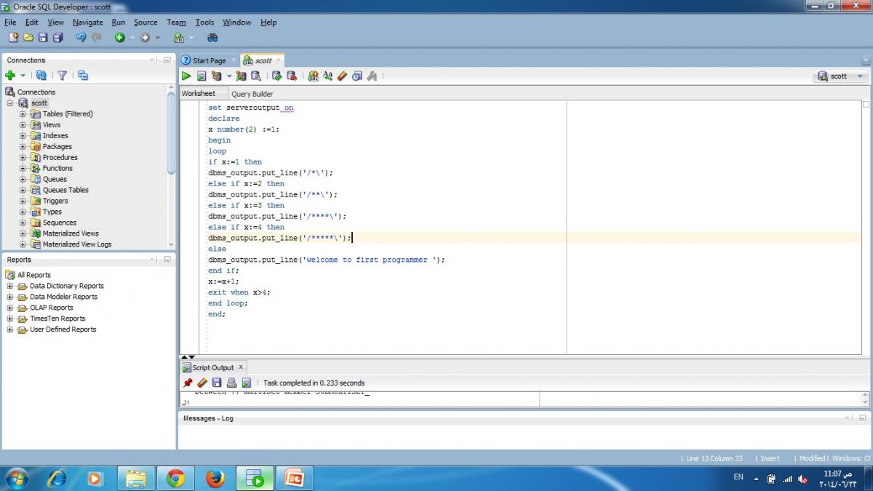
Task: Refresh connections in the Connections panel
Action: [41, 76]
